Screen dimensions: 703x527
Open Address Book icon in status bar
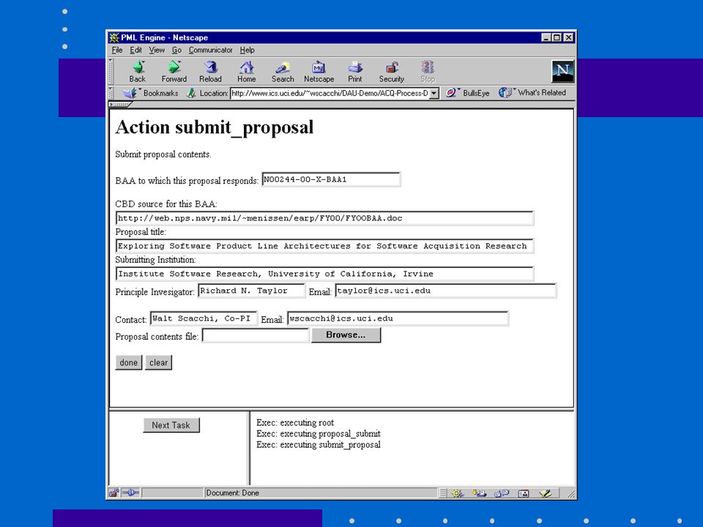[523, 493]
